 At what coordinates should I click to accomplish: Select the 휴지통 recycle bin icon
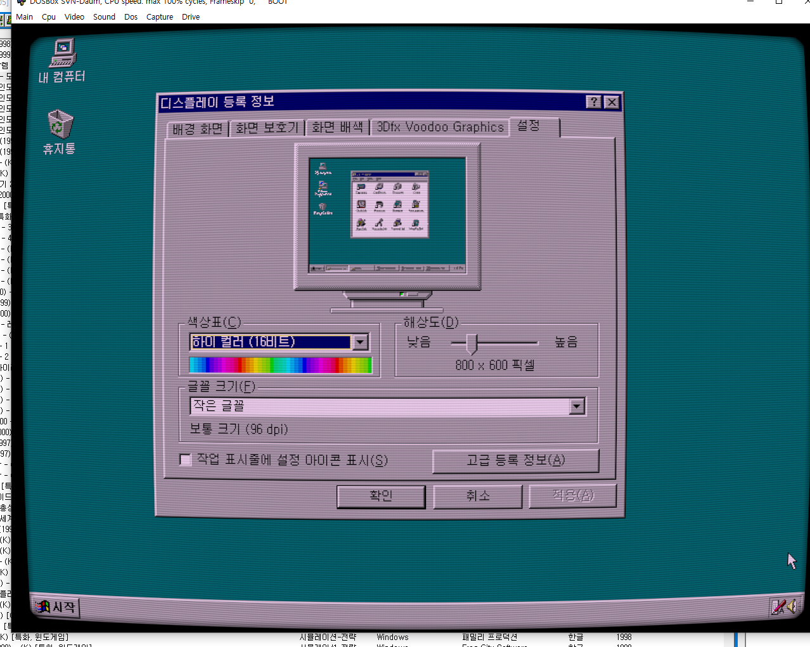(60, 132)
